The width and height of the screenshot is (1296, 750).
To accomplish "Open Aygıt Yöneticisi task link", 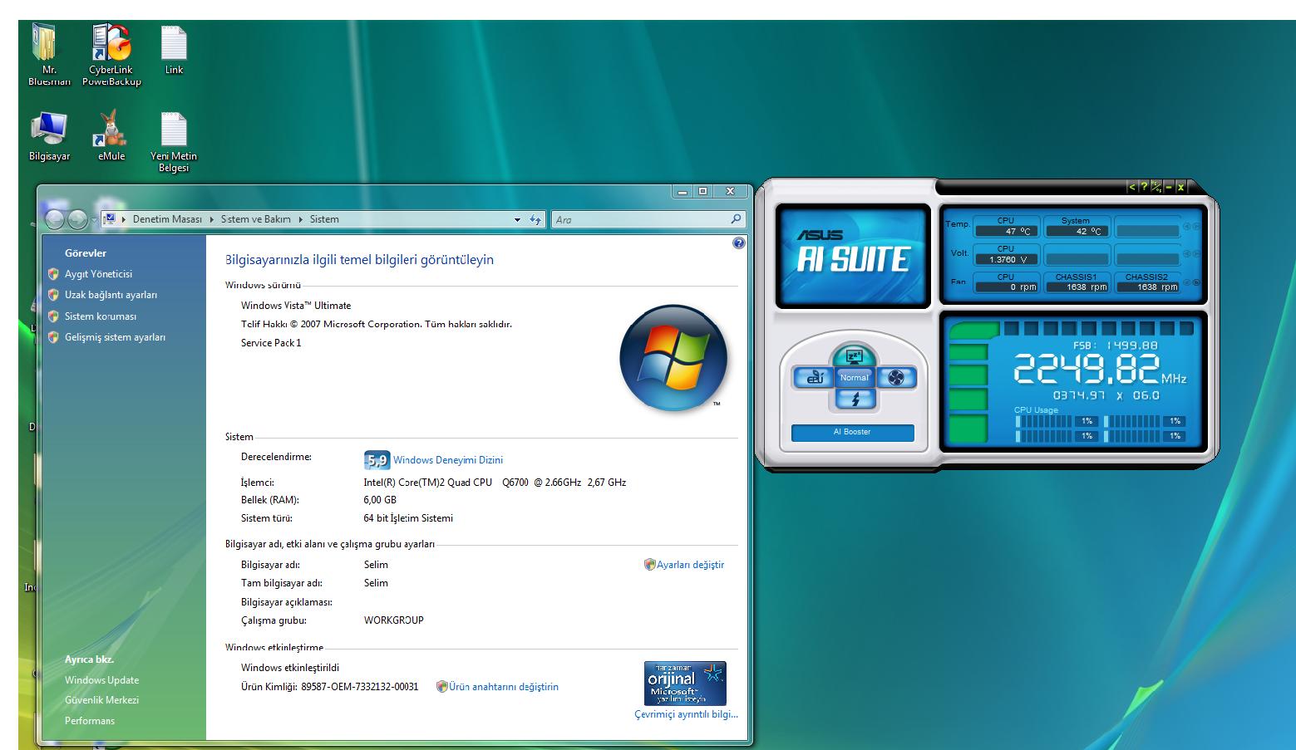I will point(98,274).
